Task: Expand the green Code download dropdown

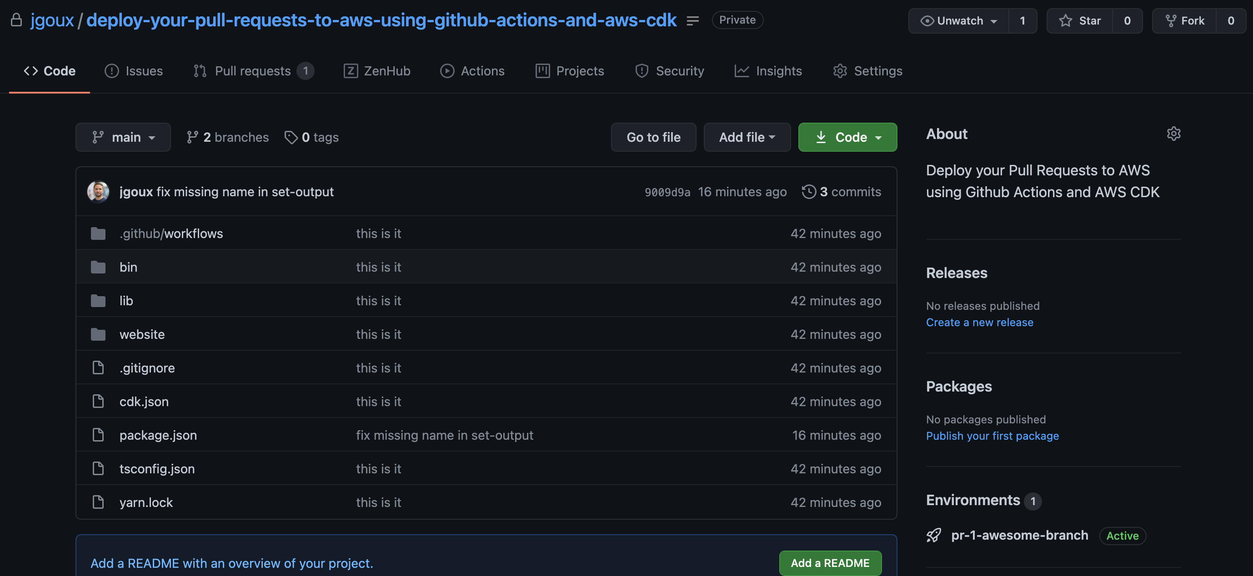Action: [x=847, y=138]
